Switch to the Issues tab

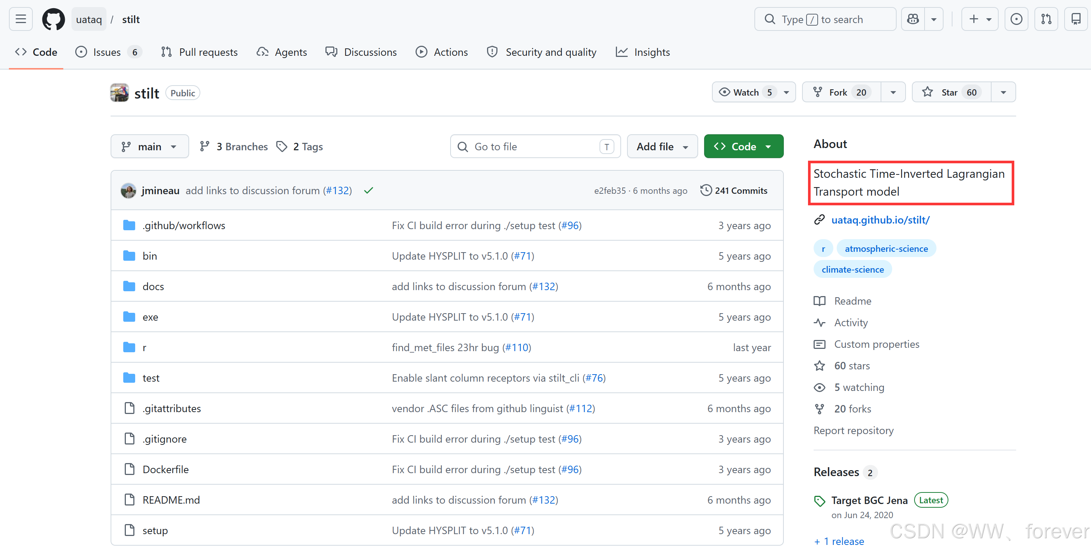[x=107, y=52]
